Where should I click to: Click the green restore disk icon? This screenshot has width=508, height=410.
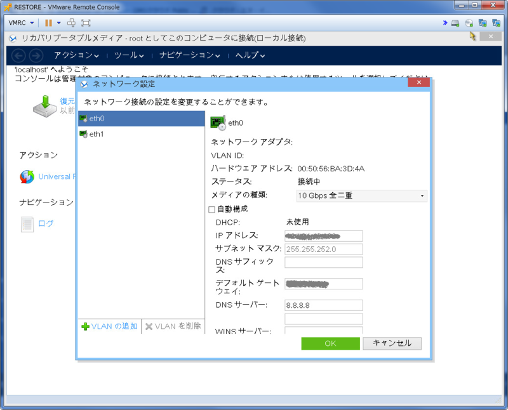45,105
